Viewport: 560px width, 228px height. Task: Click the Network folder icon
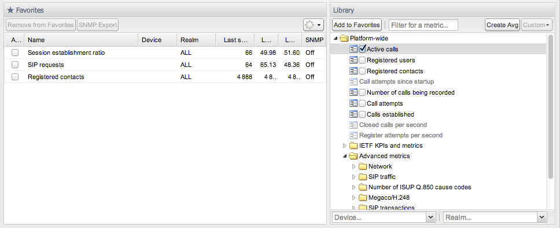point(363,166)
